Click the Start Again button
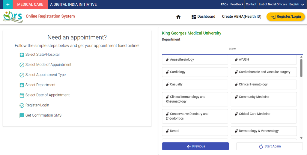The image size is (307, 155). 270,146
